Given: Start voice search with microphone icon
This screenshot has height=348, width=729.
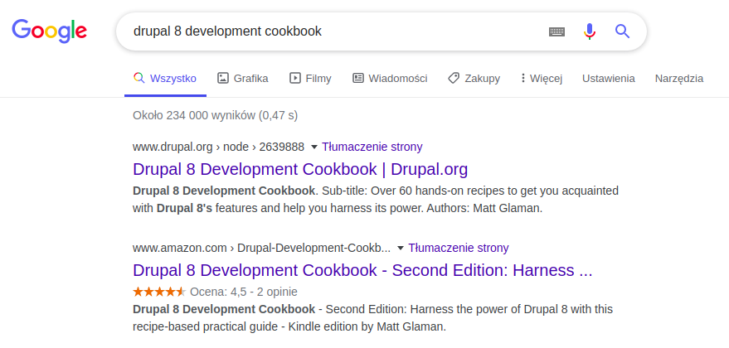Looking at the screenshot, I should click(x=590, y=31).
